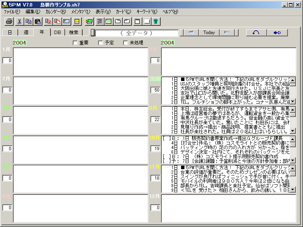Switch to the 日 tab
Viewport: 303px width, 227px height.
click(x=10, y=33)
